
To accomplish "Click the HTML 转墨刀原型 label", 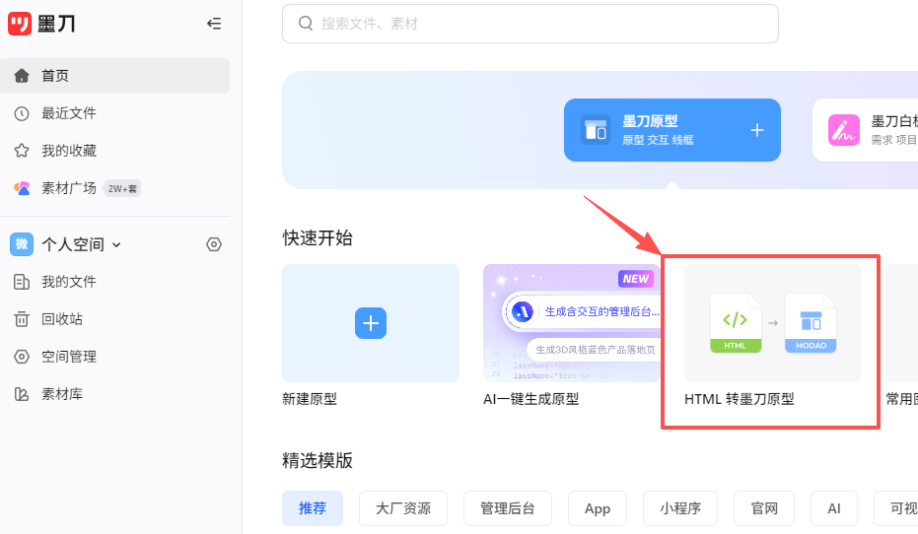I will [x=740, y=399].
